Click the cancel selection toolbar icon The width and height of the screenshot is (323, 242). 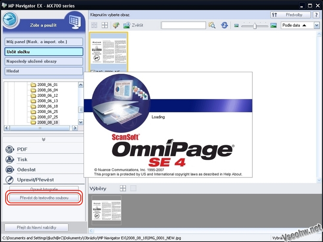[x=105, y=25]
